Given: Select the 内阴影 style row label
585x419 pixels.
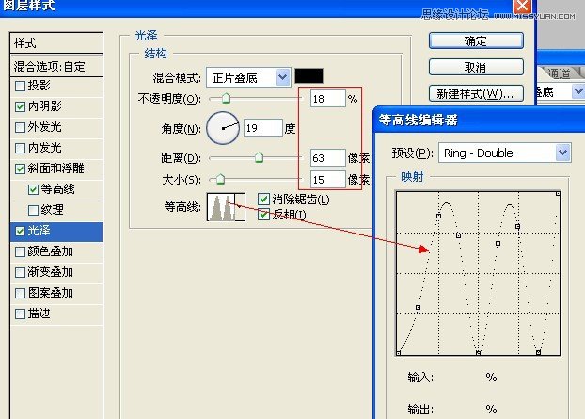Looking at the screenshot, I should [x=45, y=106].
